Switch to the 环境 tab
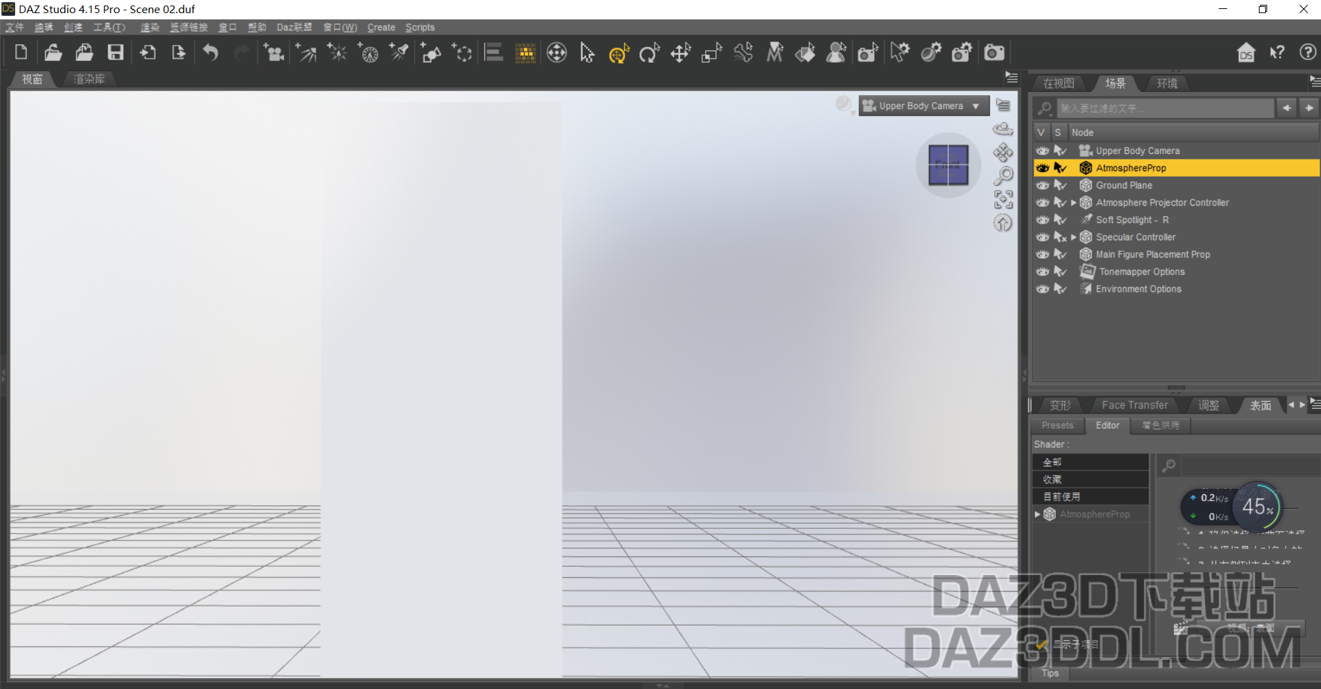1321x689 pixels. [x=1167, y=84]
